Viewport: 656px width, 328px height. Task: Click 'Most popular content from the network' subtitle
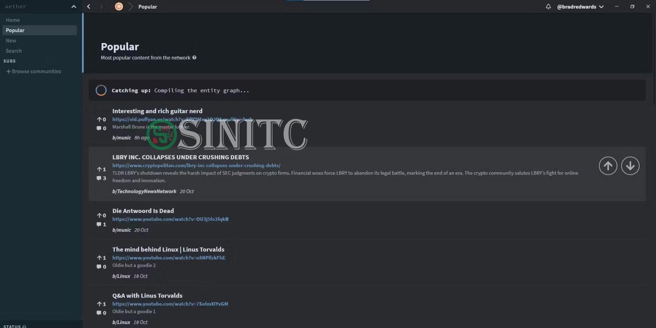coord(146,58)
